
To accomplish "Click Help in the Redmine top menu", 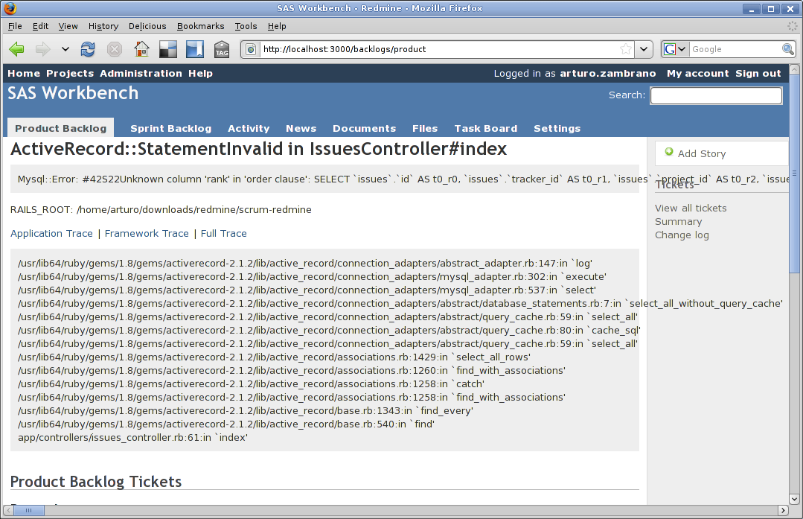I will [200, 73].
